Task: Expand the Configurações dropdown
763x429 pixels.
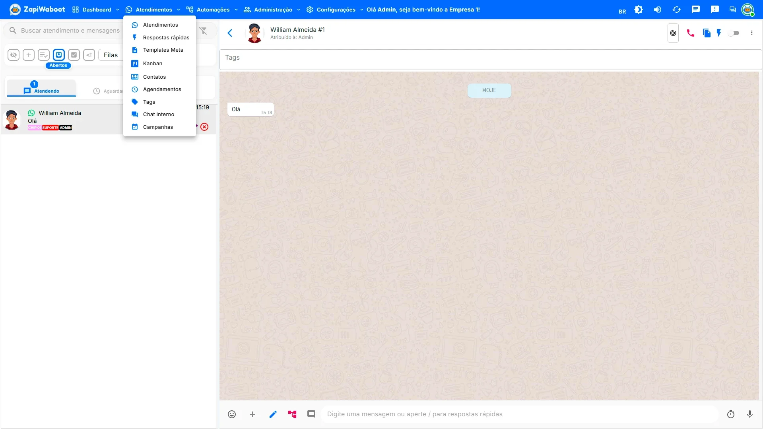Action: tap(335, 10)
